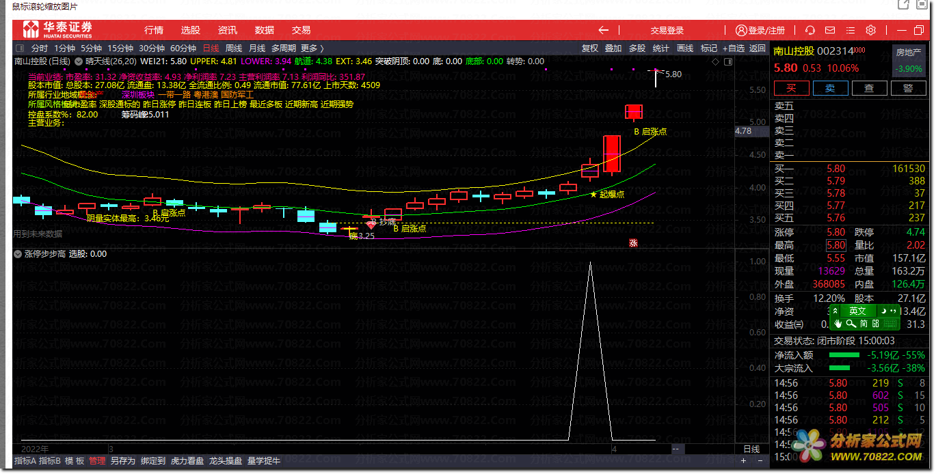Click the user avatar login icon
This screenshot has width=936, height=474.
pos(741,30)
